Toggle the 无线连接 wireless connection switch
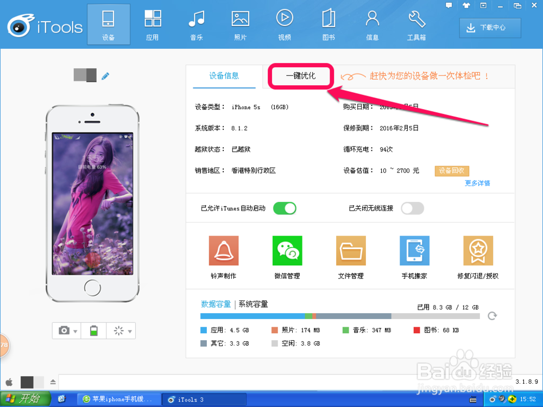The height and width of the screenshot is (407, 543). [413, 208]
